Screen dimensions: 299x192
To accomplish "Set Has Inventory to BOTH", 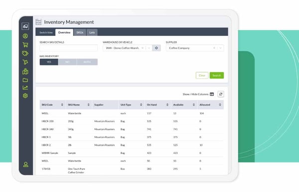I will click(87, 62).
